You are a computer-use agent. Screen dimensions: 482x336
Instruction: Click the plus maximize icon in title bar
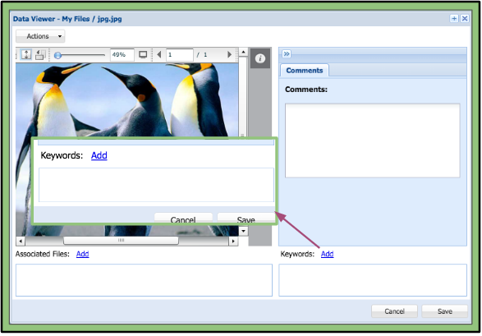[x=454, y=18]
